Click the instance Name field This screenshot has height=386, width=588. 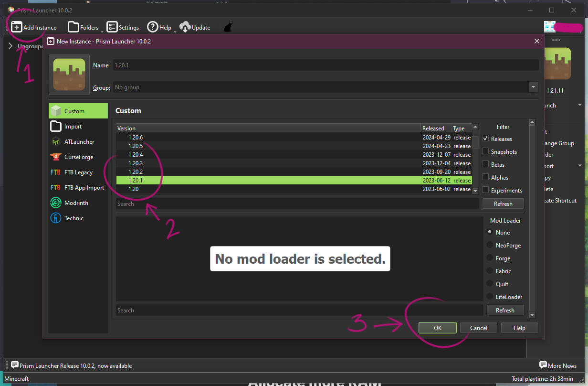click(325, 65)
